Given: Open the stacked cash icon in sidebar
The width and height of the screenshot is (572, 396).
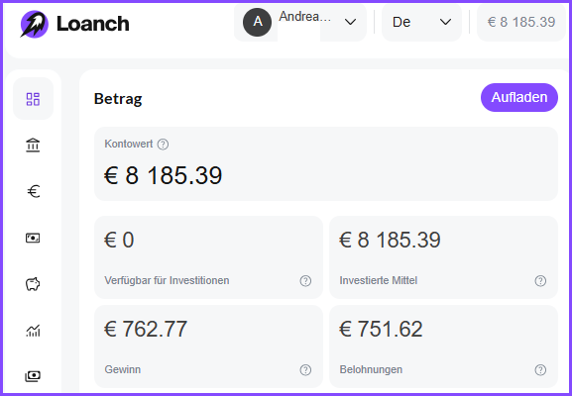Looking at the screenshot, I should (x=33, y=375).
